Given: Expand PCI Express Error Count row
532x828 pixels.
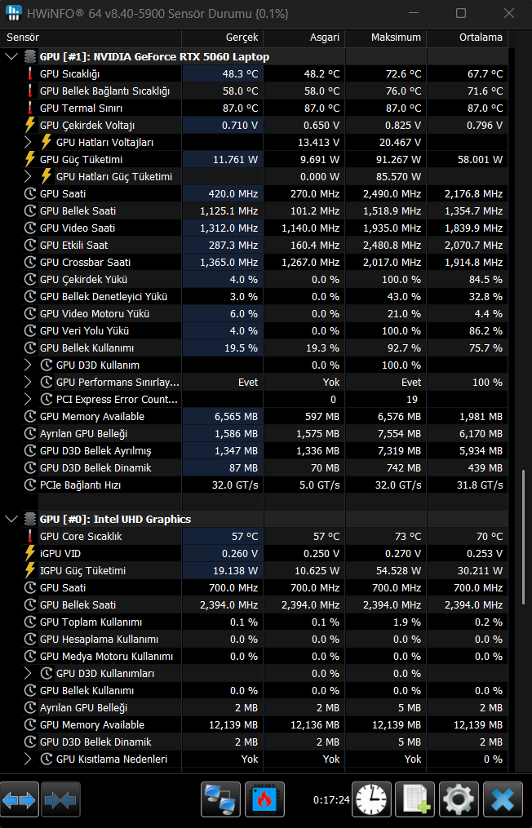Looking at the screenshot, I should tap(28, 399).
